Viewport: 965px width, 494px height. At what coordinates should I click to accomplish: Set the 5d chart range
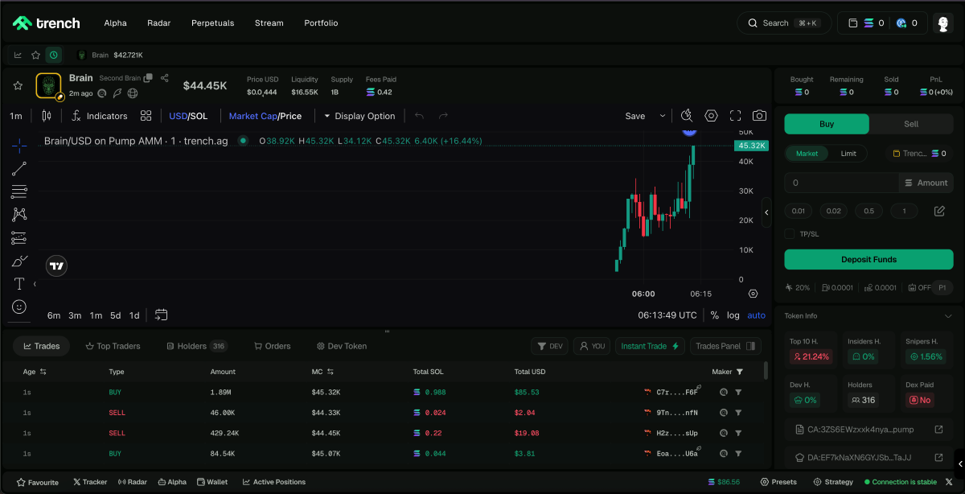tap(116, 315)
